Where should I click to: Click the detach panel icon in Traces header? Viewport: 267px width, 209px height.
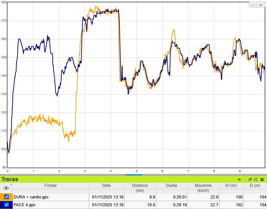click(250, 179)
